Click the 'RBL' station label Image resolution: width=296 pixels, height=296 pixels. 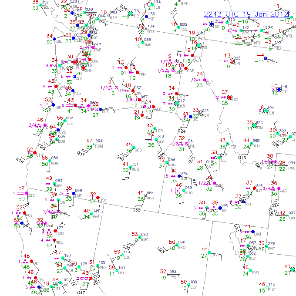59,242
